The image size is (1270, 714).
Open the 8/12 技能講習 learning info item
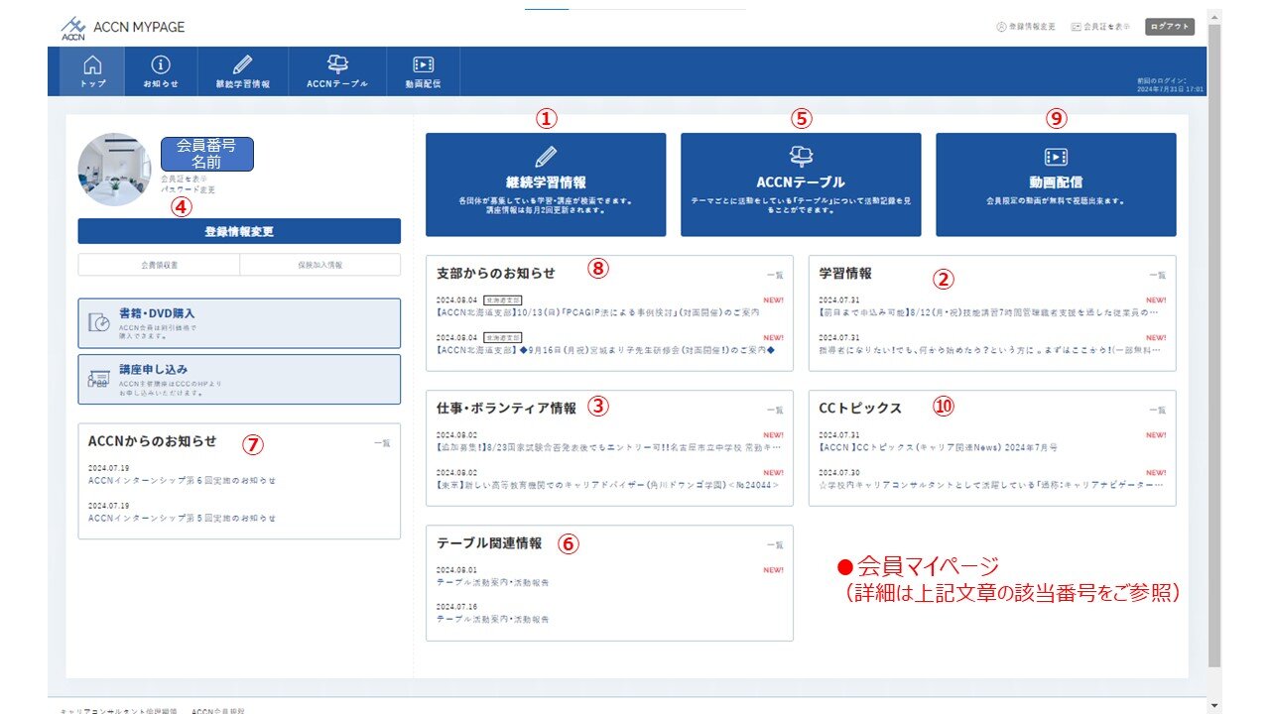(x=988, y=313)
